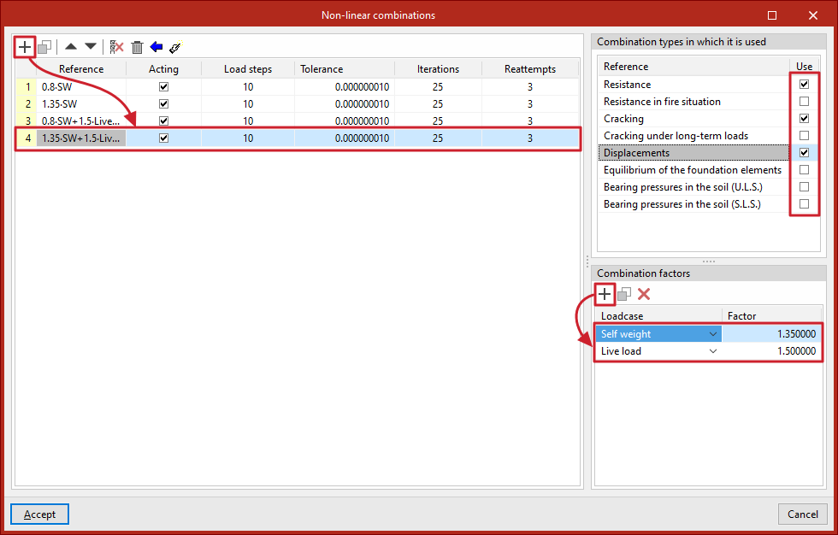The image size is (838, 535).
Task: Edit Tolerance value for row 3
Action: [x=345, y=121]
